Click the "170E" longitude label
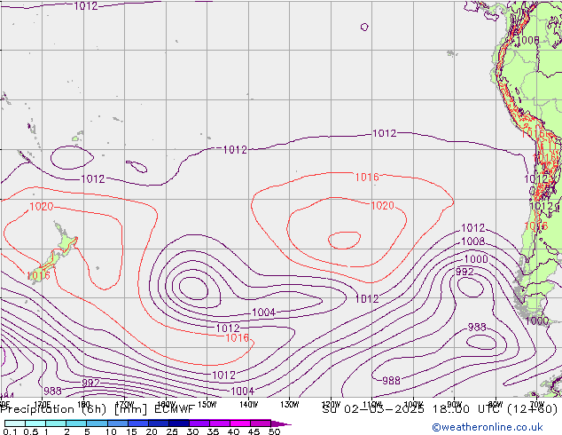The image size is (562, 435). 42,405
